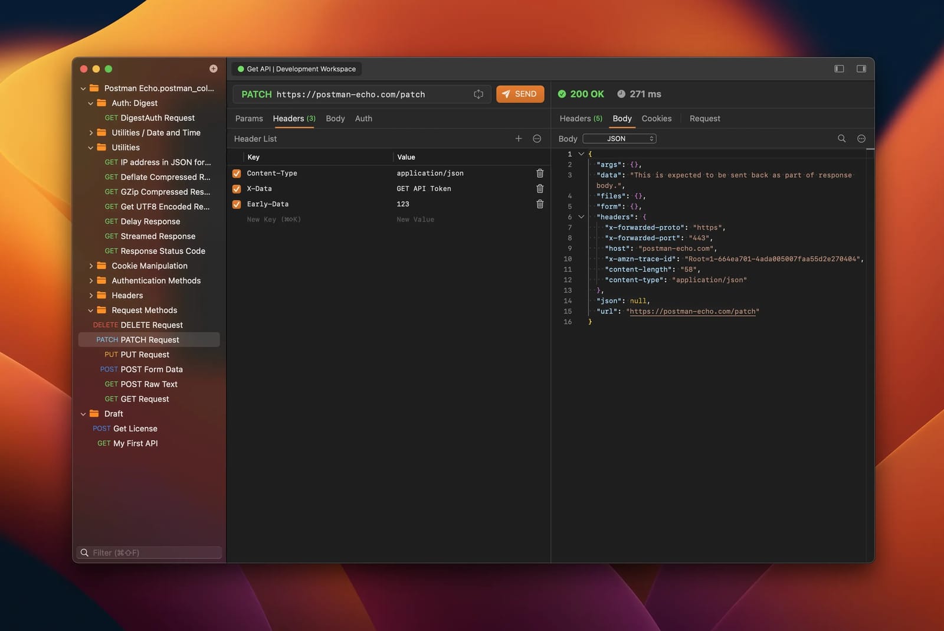The image size is (944, 631).
Task: Delete the Content-Type header via trash icon
Action: click(x=539, y=173)
